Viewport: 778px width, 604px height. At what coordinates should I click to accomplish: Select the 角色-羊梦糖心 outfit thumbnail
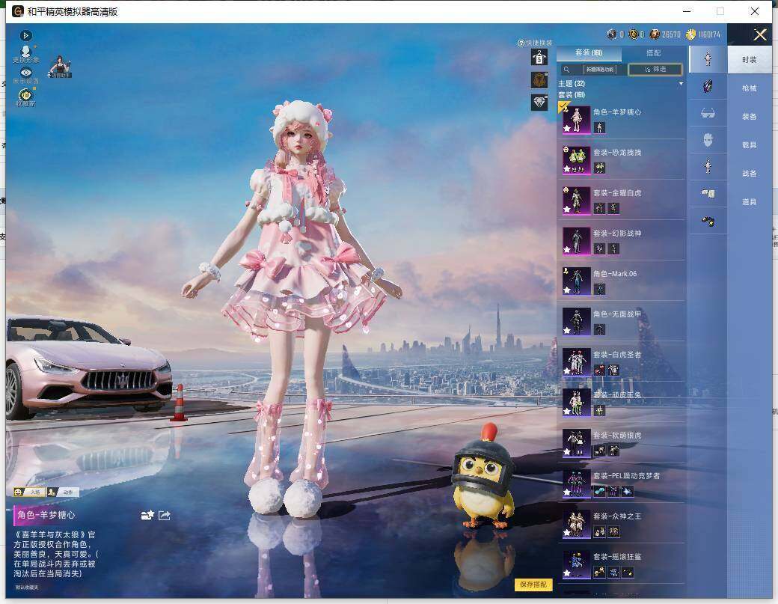pyautogui.click(x=576, y=120)
